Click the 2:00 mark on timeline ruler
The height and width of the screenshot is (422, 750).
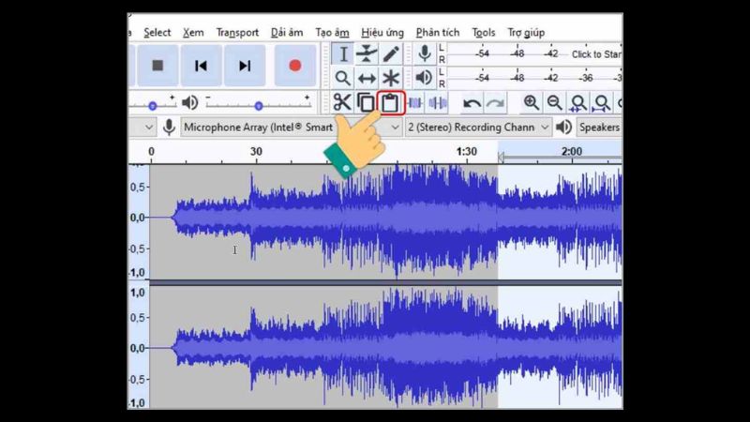[x=572, y=152]
